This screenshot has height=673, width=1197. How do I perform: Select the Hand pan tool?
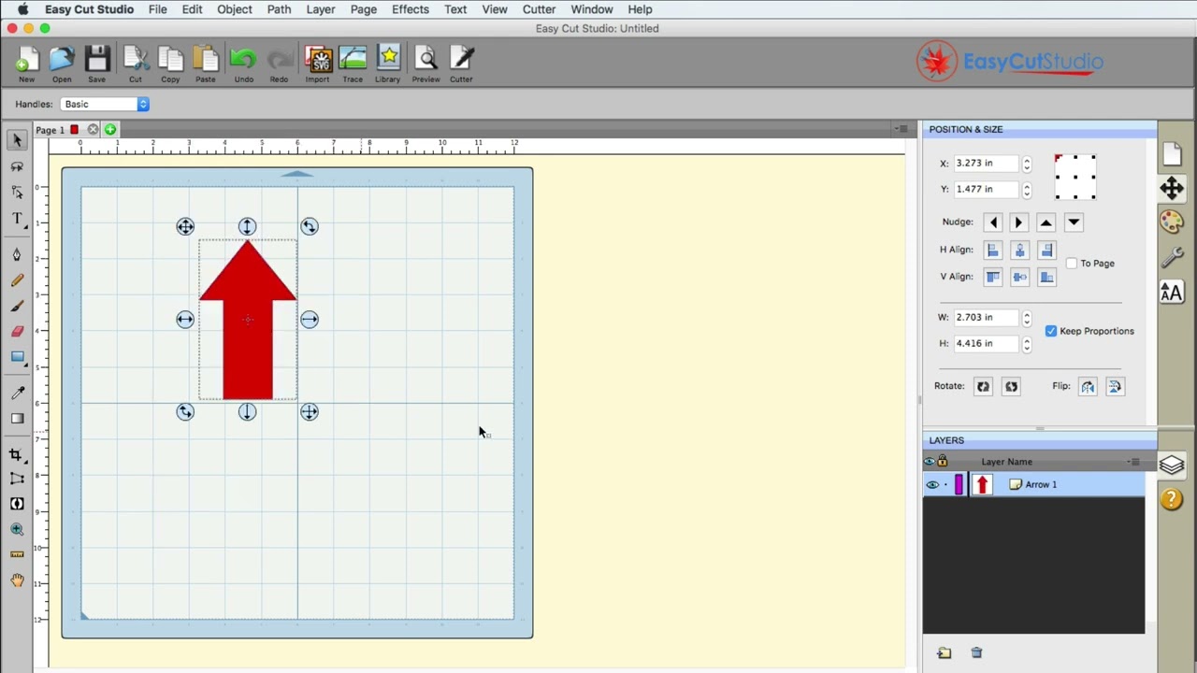pos(17,580)
